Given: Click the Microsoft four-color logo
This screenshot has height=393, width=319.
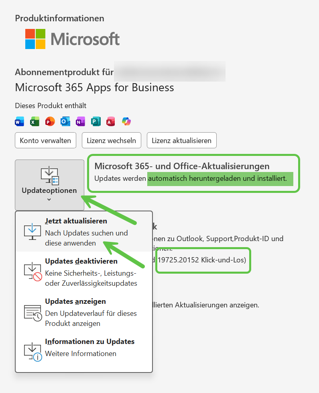Looking at the screenshot, I should (35, 39).
